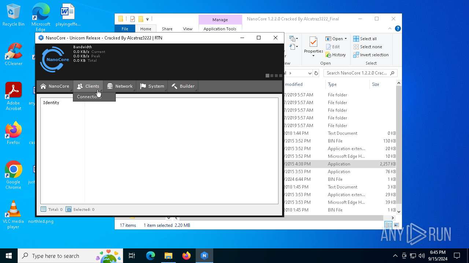Image resolution: width=469 pixels, height=263 pixels.
Task: Click History in Explorer ribbon
Action: (335, 55)
